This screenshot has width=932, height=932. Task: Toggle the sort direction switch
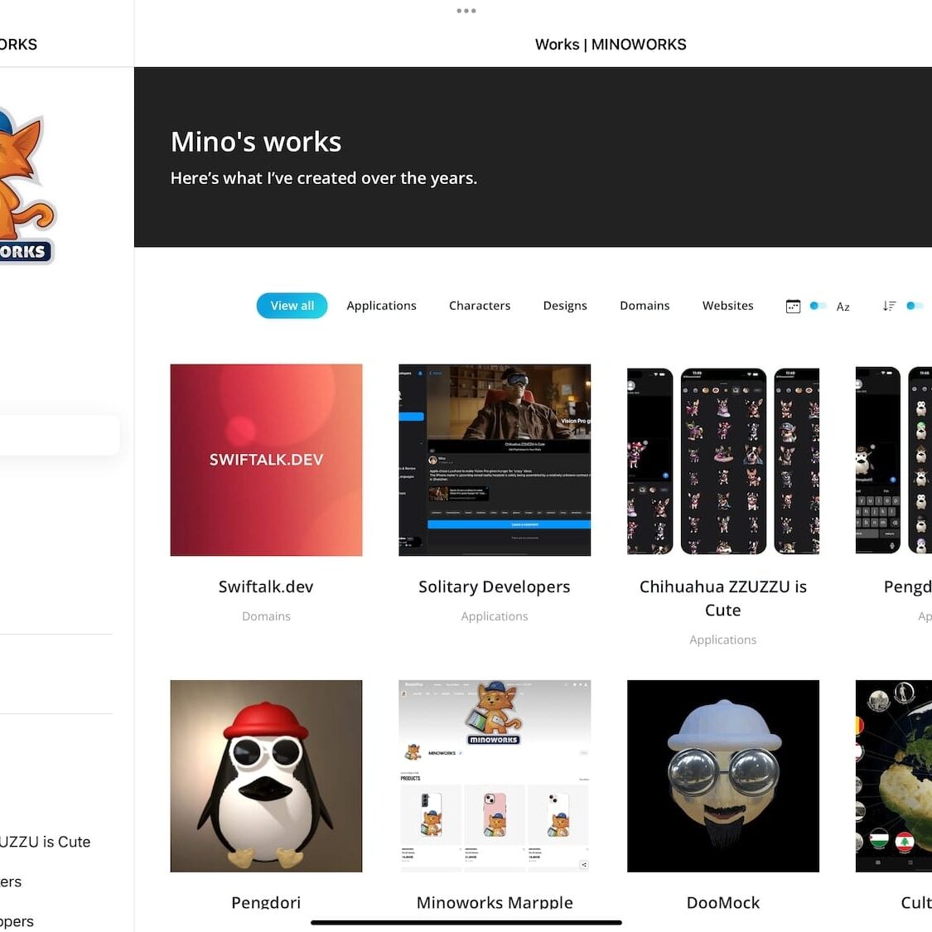pyautogui.click(x=914, y=306)
